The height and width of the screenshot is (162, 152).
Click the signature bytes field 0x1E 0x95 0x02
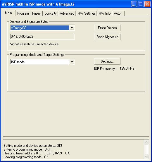point(42,37)
